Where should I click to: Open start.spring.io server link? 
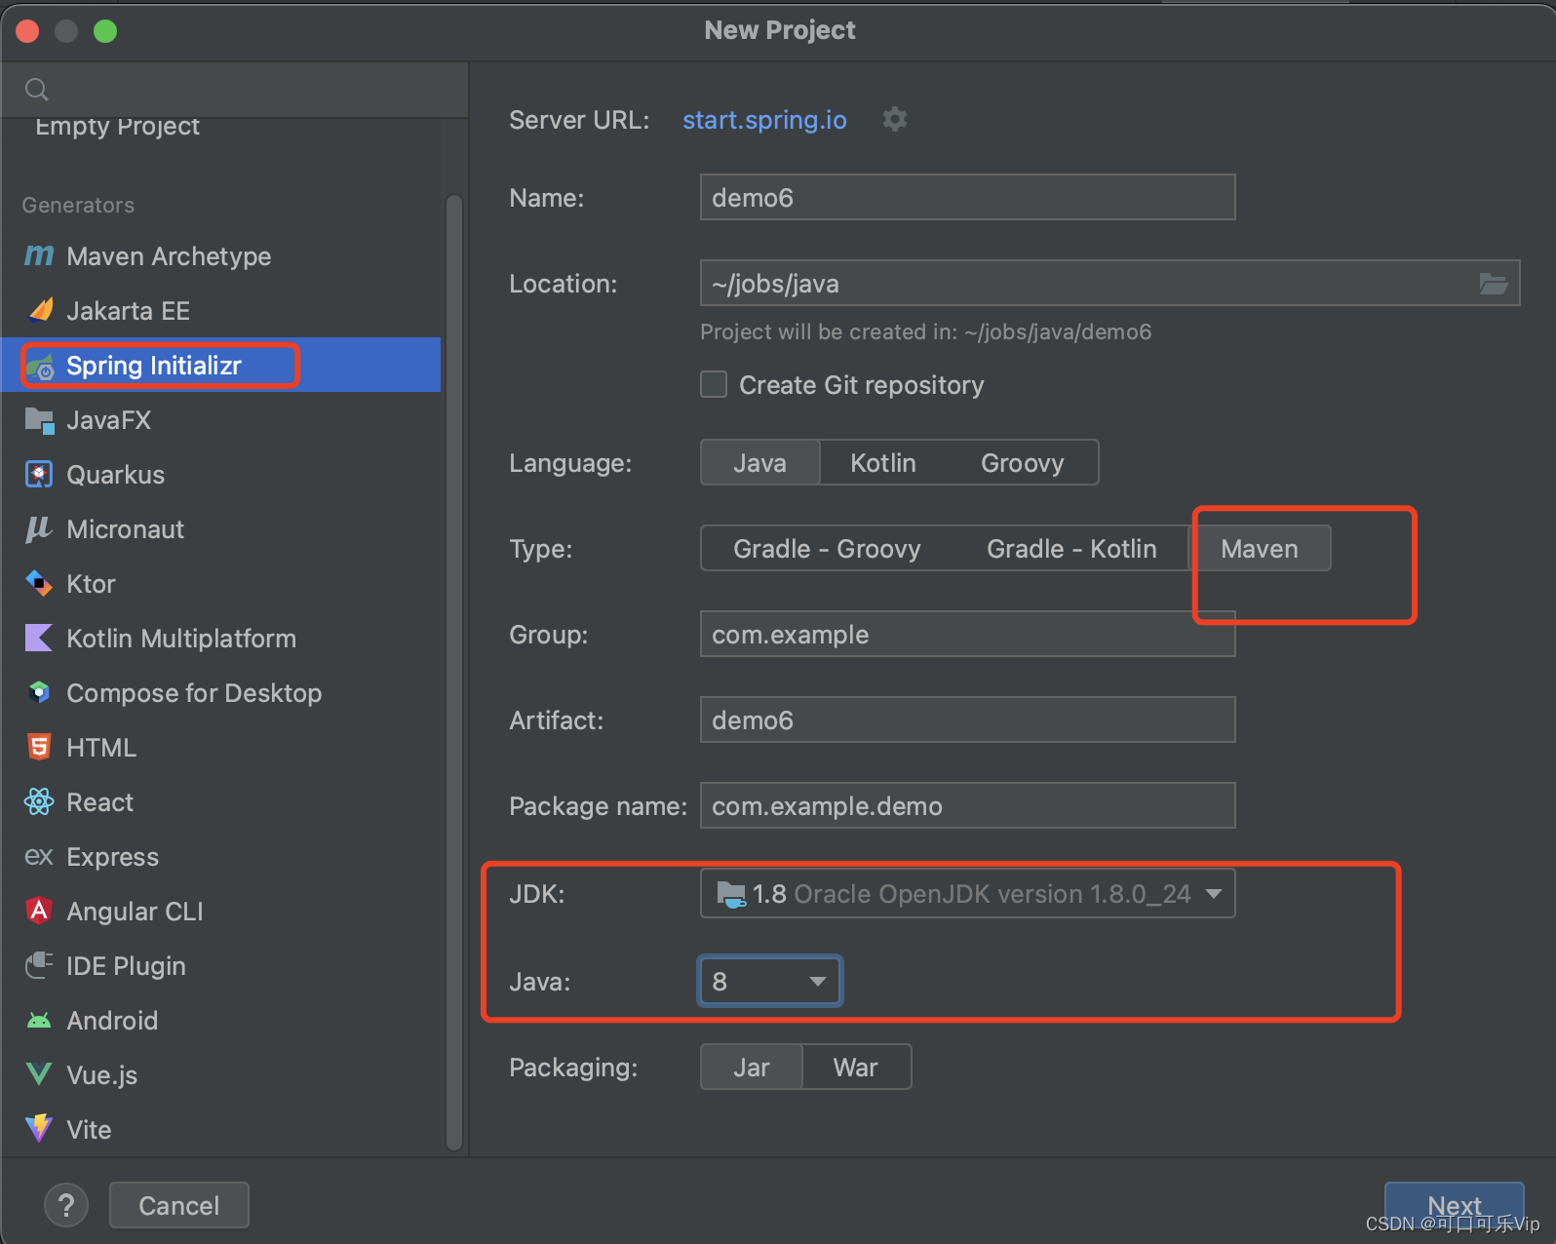(764, 120)
